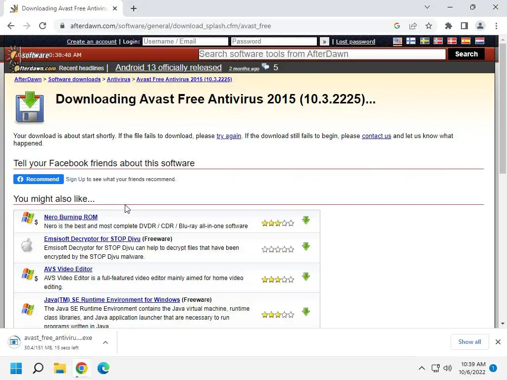Close the downloads bar

(x=498, y=342)
